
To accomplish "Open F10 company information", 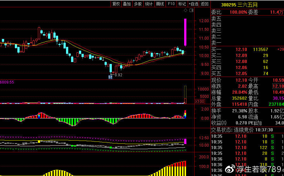I will [171, 4].
